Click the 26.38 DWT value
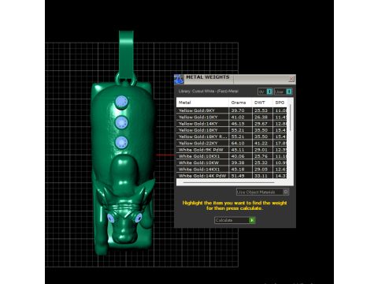This screenshot has width=378, height=284. 261,117
